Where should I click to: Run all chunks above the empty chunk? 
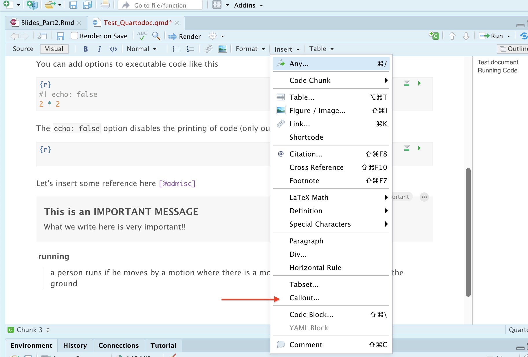pos(407,148)
